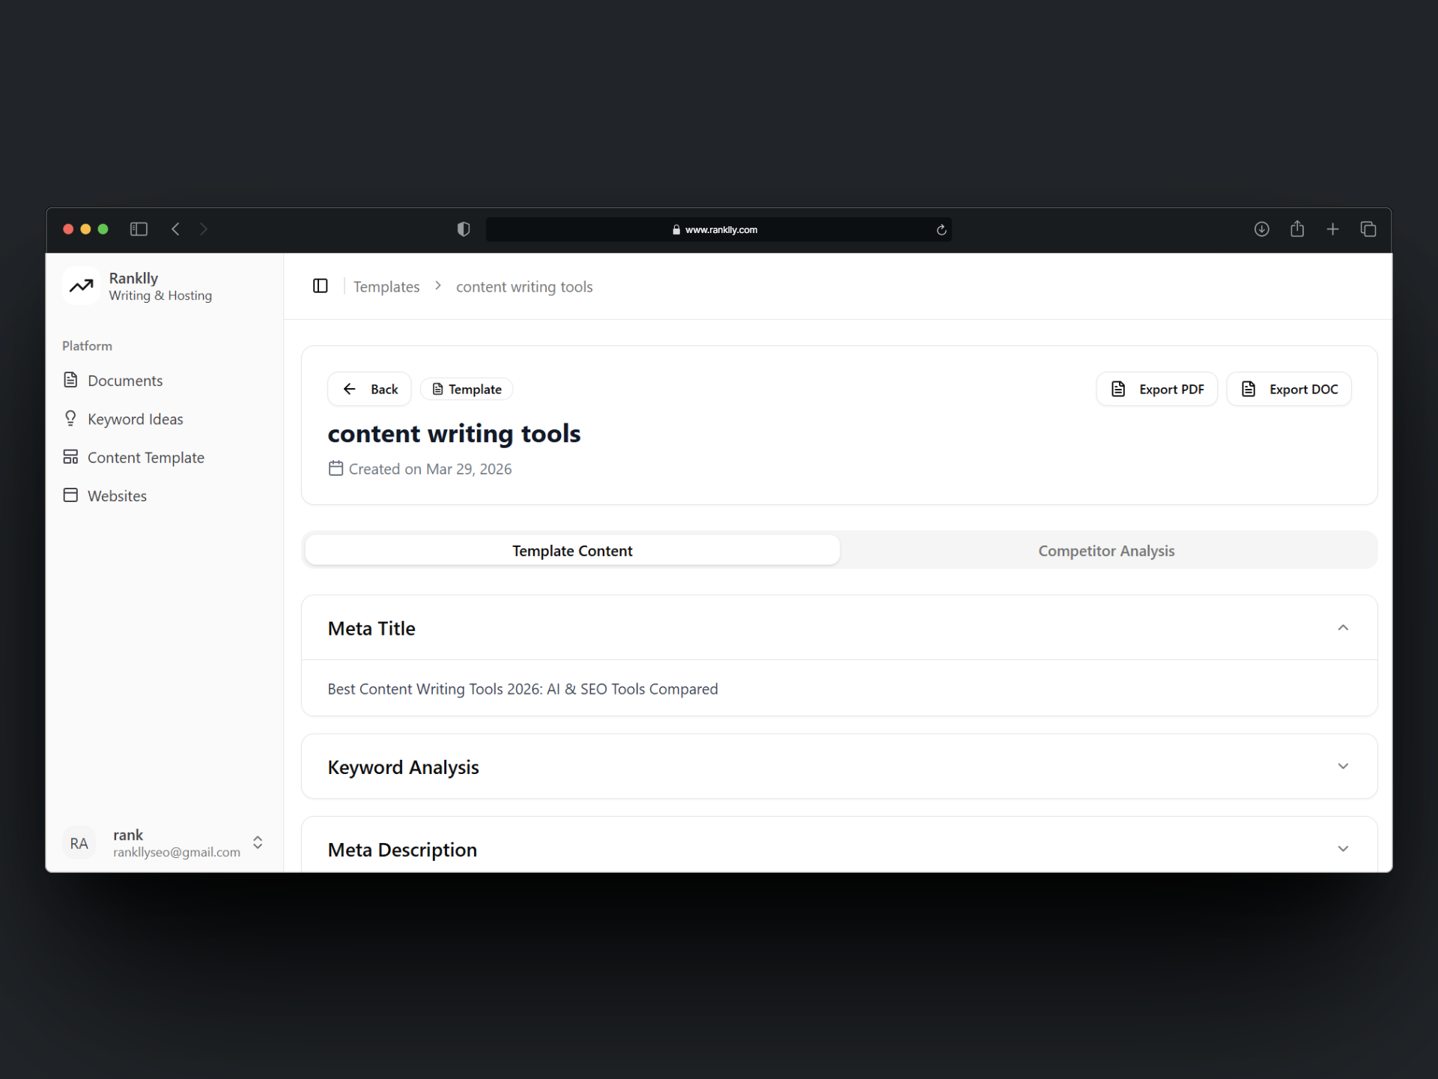Open the Websites section icon
Image resolution: width=1438 pixels, height=1079 pixels.
pyautogui.click(x=70, y=495)
